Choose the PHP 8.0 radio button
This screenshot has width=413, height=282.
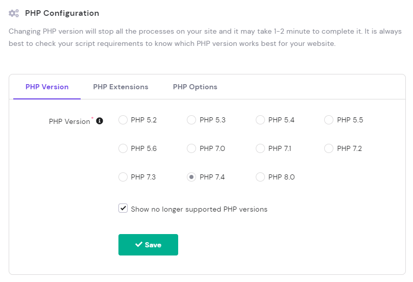(x=260, y=177)
